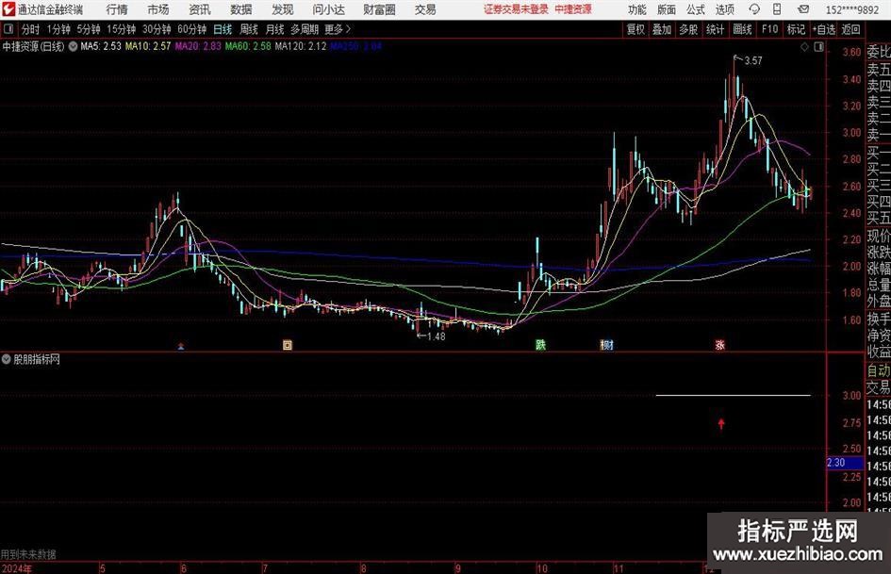Open the 功能 menu
891x574 pixels.
[x=637, y=9]
